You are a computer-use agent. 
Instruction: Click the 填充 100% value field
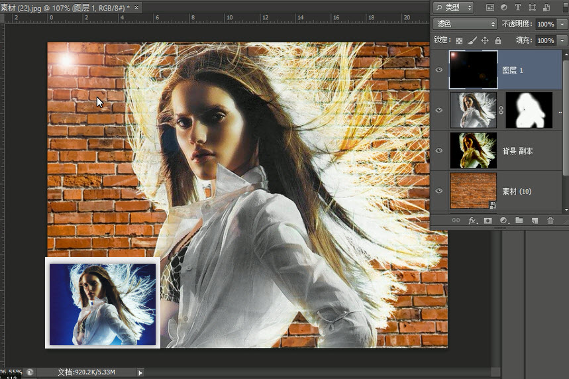(x=546, y=40)
